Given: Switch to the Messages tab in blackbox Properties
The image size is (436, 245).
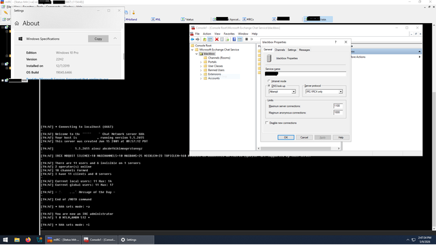Looking at the screenshot, I should tap(305, 50).
